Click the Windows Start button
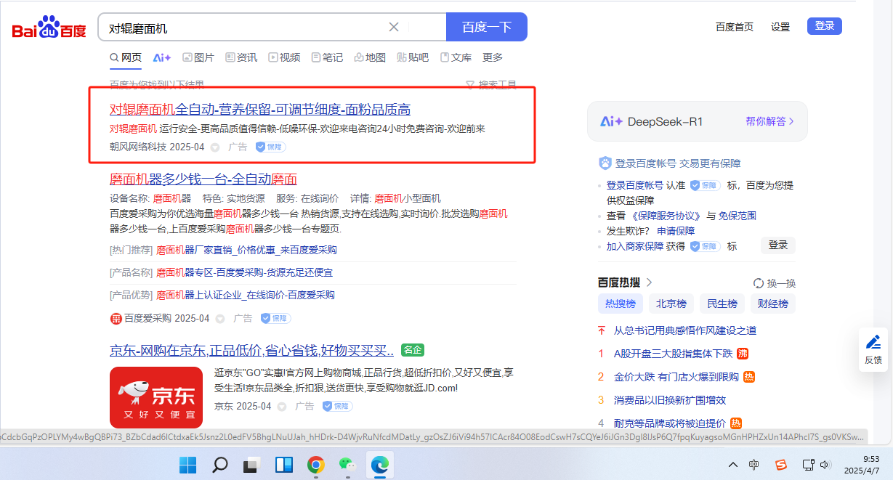Image resolution: width=893 pixels, height=480 pixels. (187, 464)
